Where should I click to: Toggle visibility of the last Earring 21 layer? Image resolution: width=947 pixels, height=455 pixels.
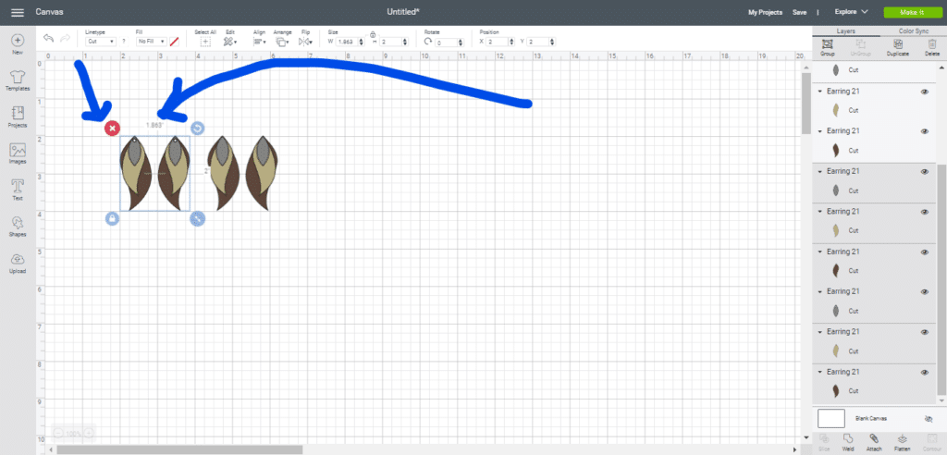(x=924, y=372)
